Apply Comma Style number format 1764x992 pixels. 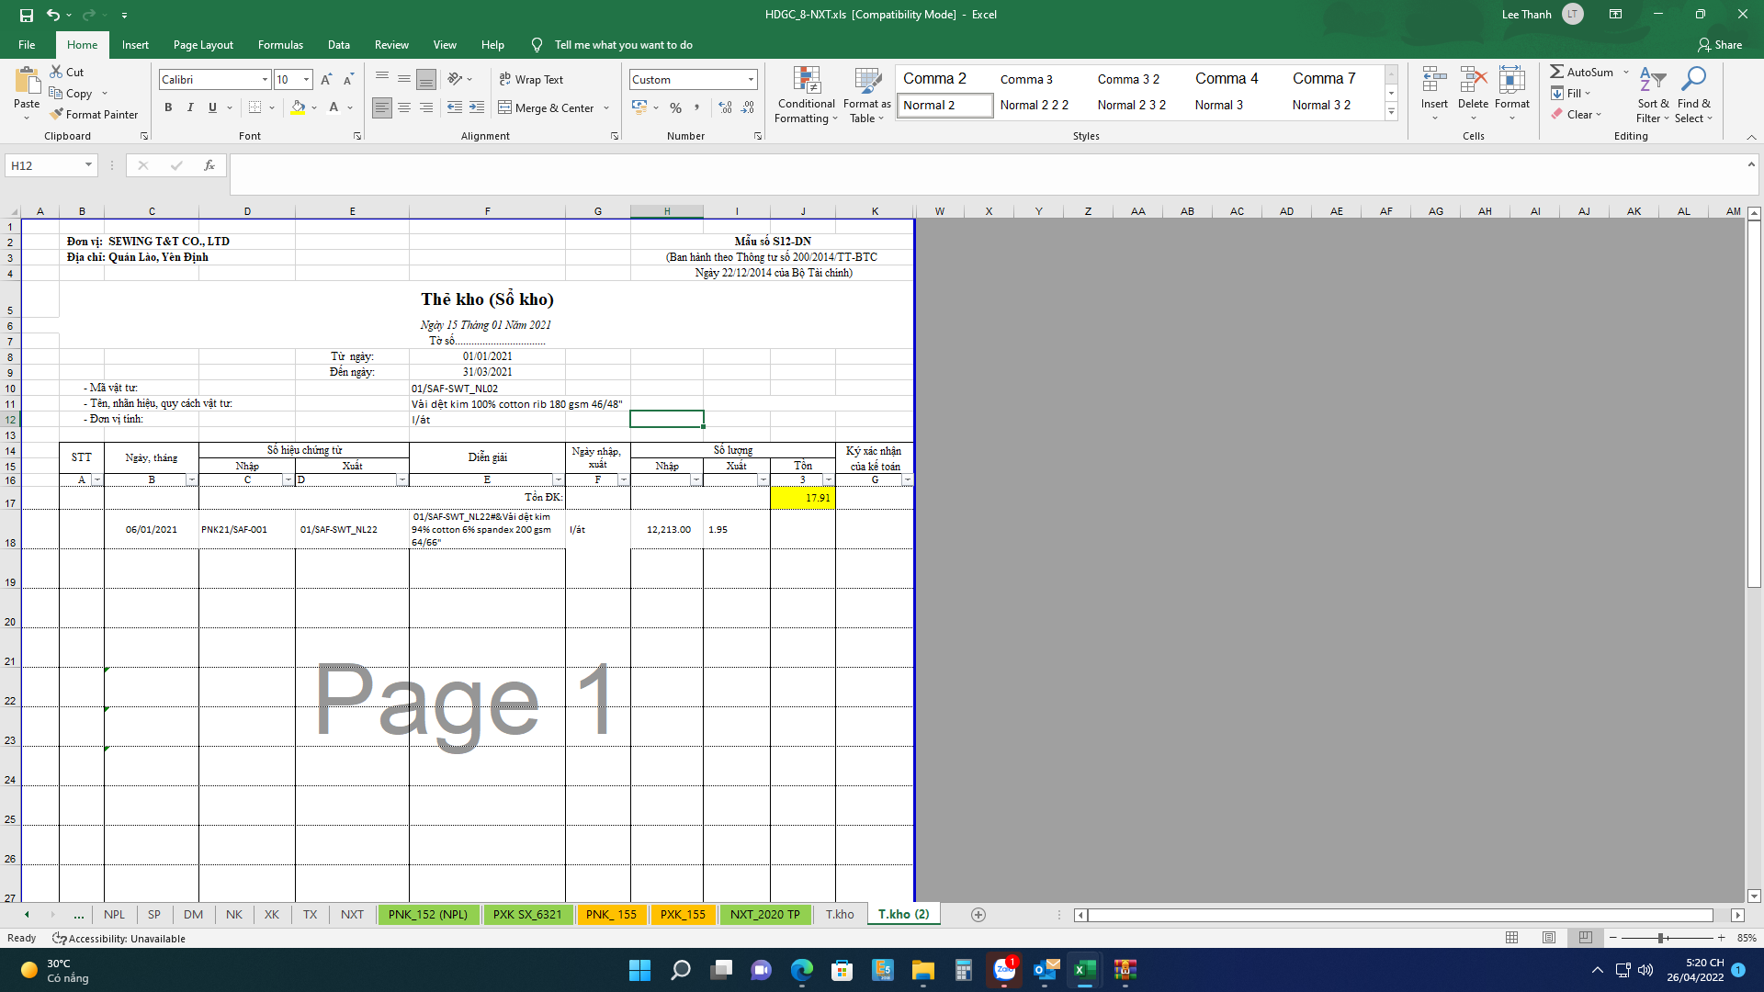pos(697,107)
